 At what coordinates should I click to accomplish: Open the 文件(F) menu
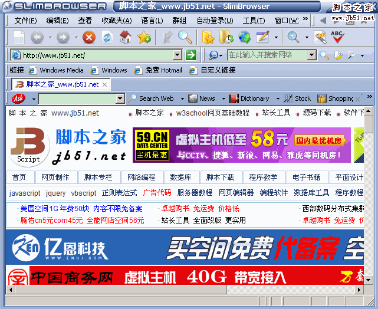(25, 21)
